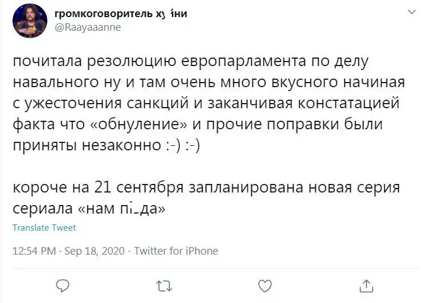428x303 pixels.
Task: Click the 12:54 PM time stamp
Action: (x=34, y=251)
